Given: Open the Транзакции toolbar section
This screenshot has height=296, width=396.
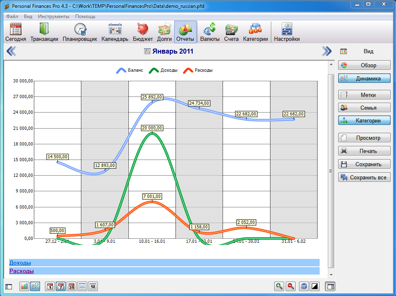Looking at the screenshot, I should [44, 33].
